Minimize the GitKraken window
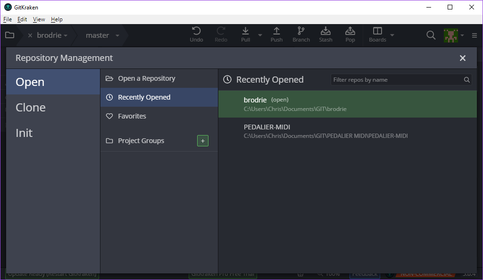483x280 pixels. pyautogui.click(x=428, y=7)
